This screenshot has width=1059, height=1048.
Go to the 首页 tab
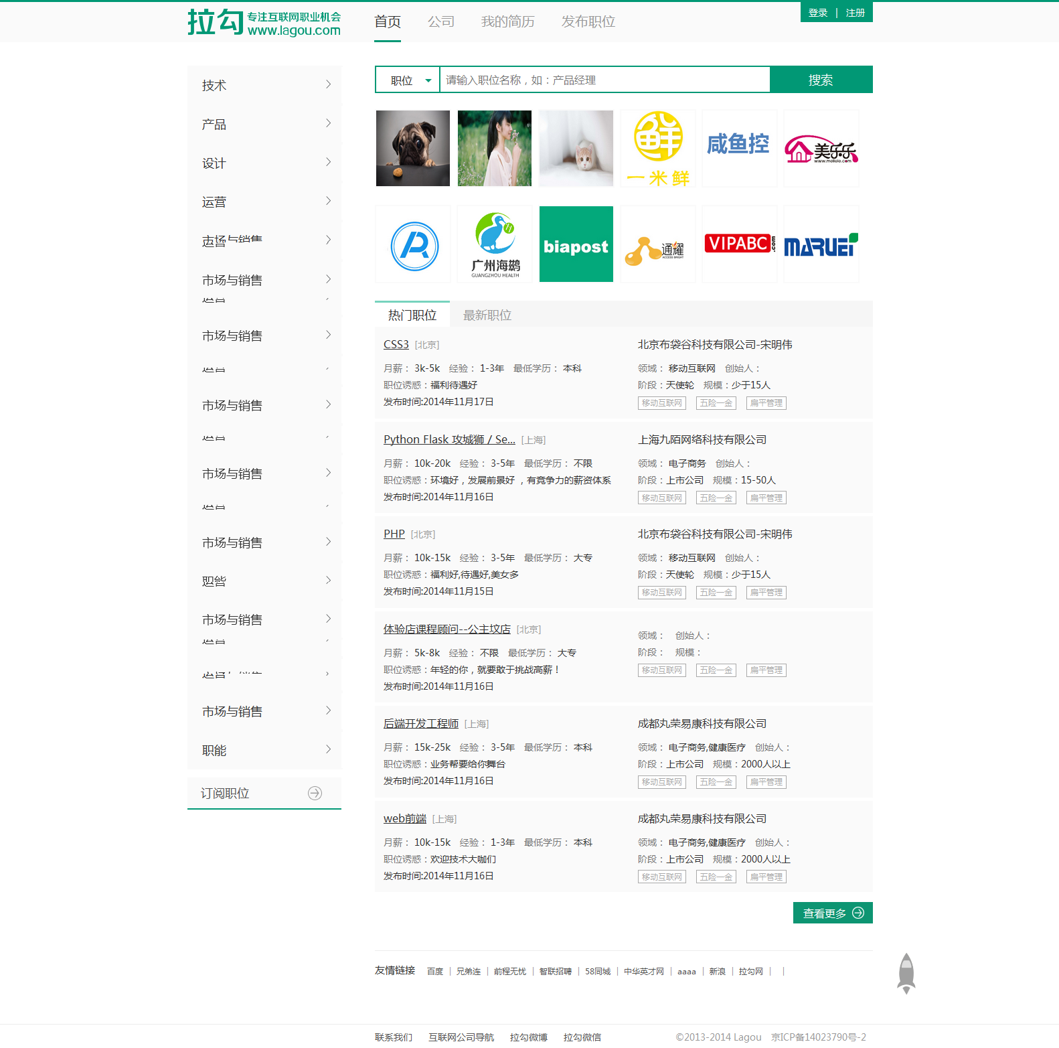[x=388, y=21]
